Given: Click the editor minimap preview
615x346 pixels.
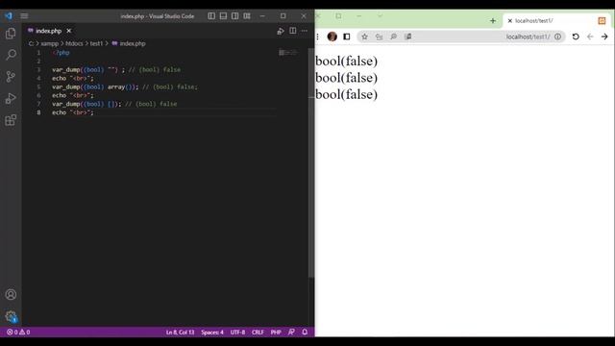Looking at the screenshot, I should click(288, 52).
